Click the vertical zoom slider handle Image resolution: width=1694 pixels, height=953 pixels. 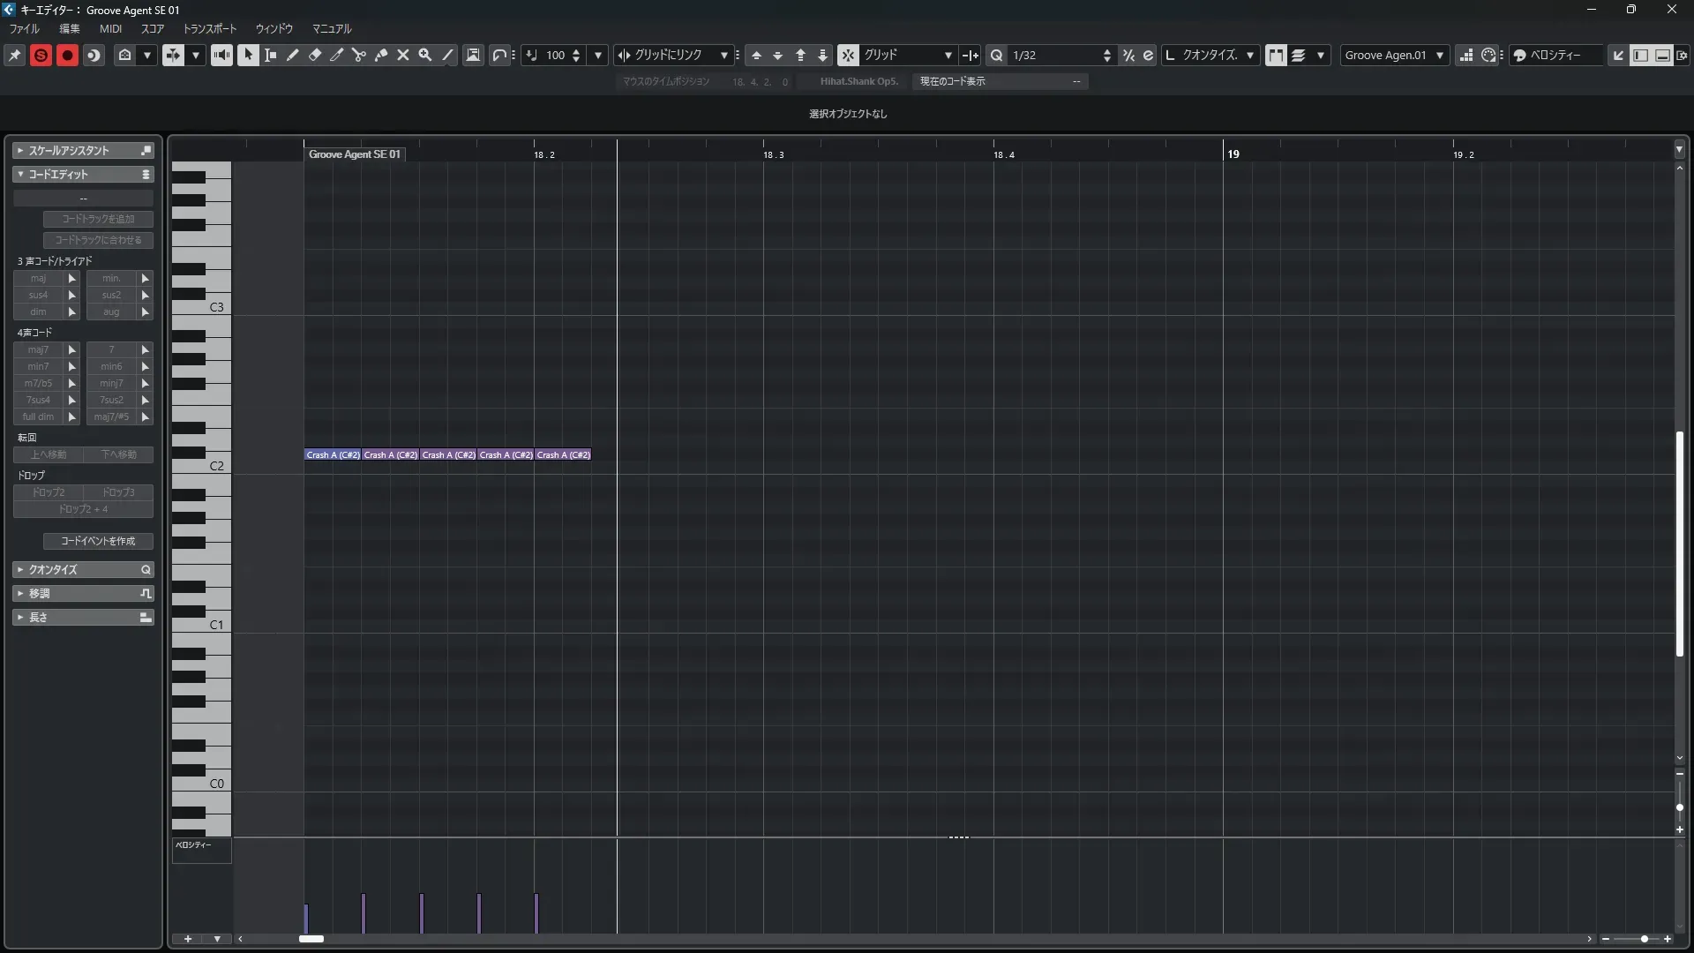coord(1679,807)
